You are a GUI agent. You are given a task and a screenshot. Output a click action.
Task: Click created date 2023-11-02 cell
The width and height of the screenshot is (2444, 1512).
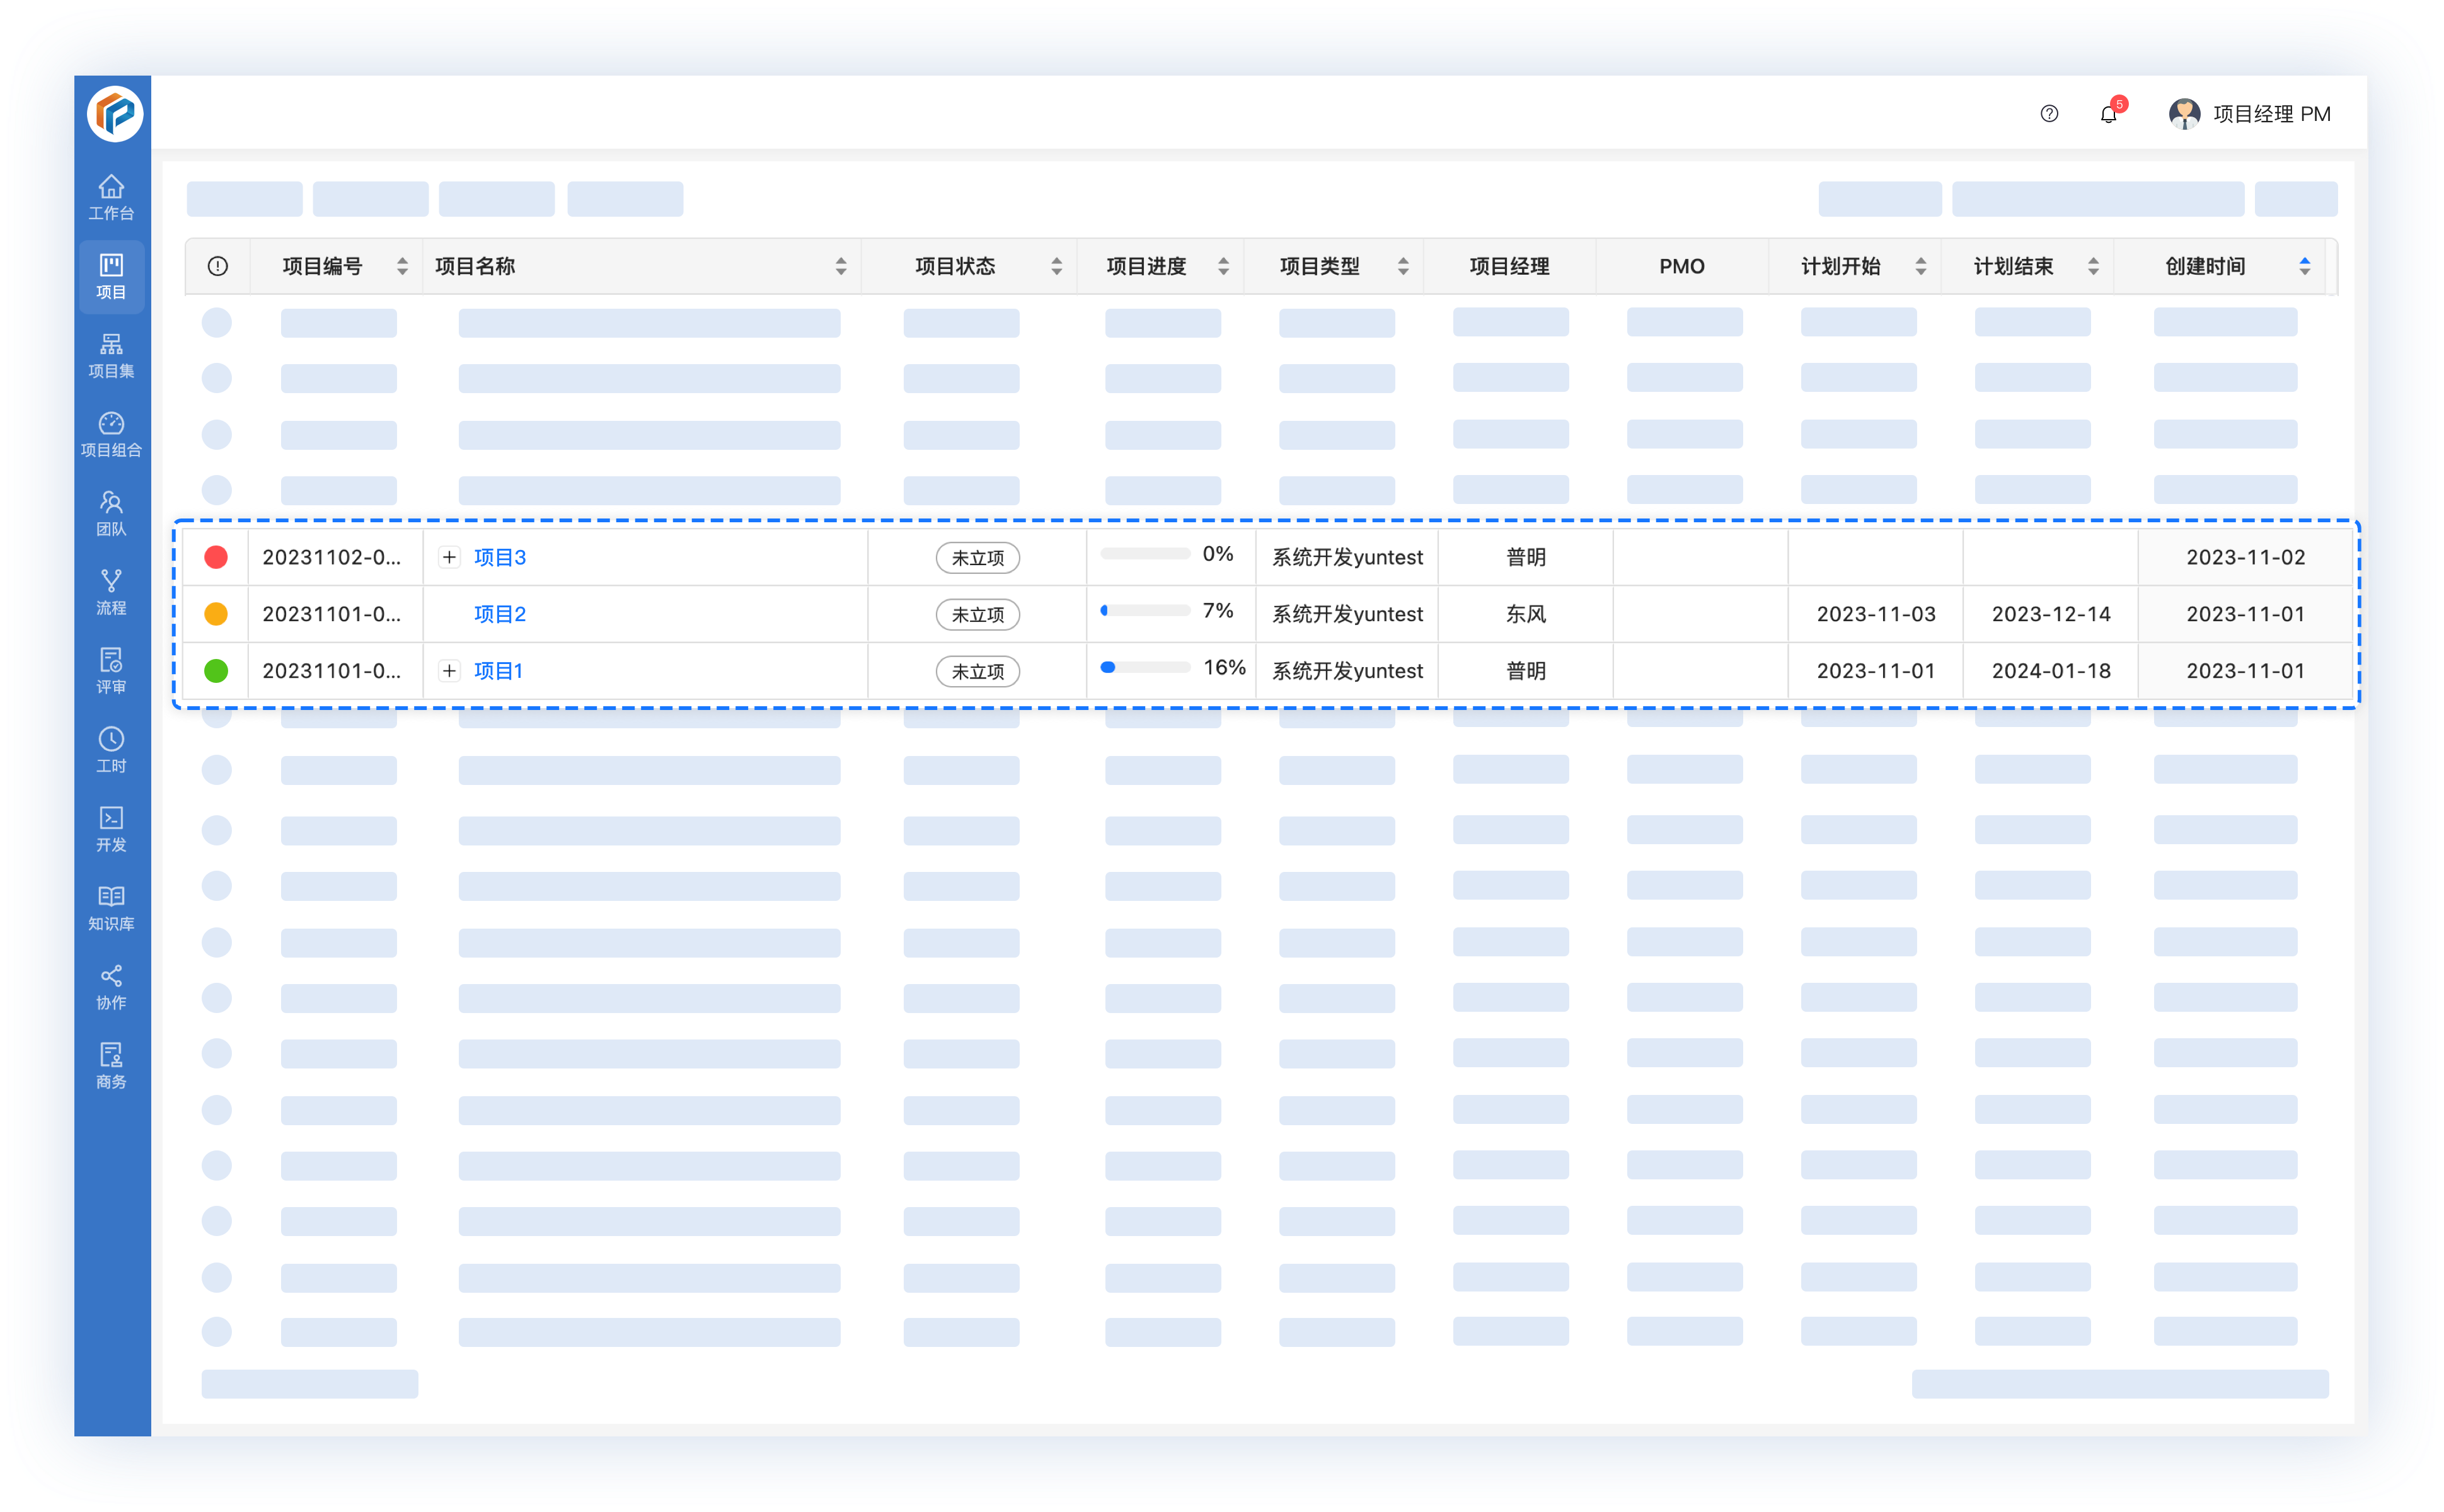pyautogui.click(x=2245, y=557)
